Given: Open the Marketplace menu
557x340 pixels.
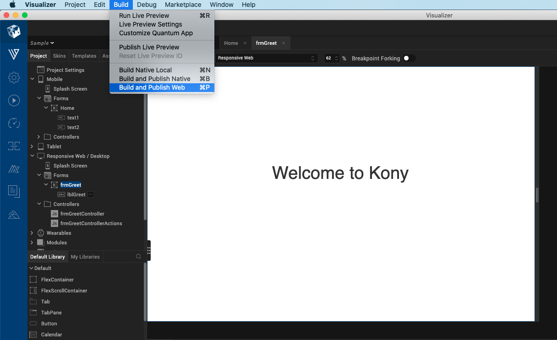Looking at the screenshot, I should [x=183, y=5].
